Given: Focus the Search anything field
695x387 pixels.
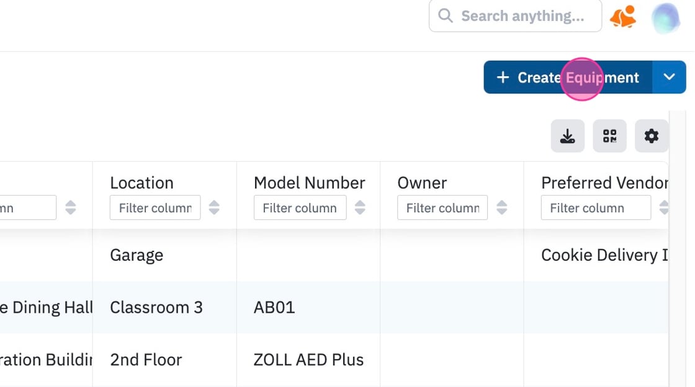Looking at the screenshot, I should click(x=515, y=16).
